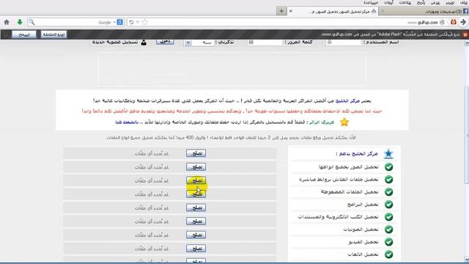This screenshot has width=469, height=264.
Task: Click the page scrollbar up arrow
Action: click(466, 43)
